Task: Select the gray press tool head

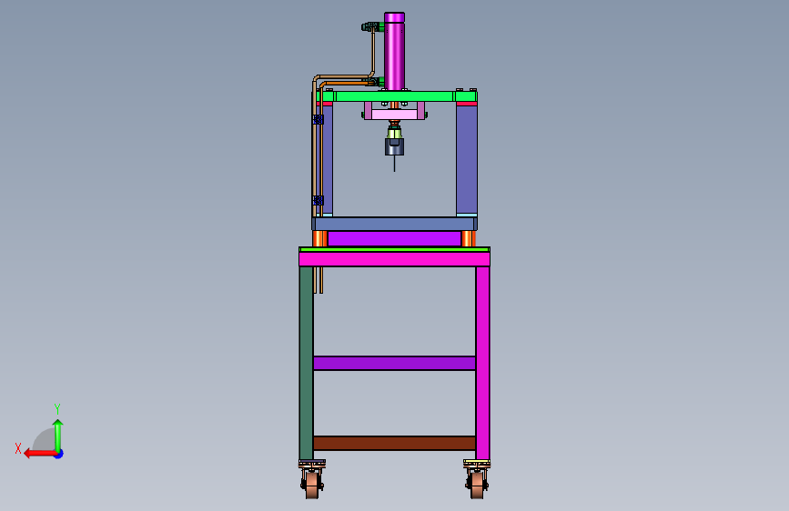Action: click(395, 147)
